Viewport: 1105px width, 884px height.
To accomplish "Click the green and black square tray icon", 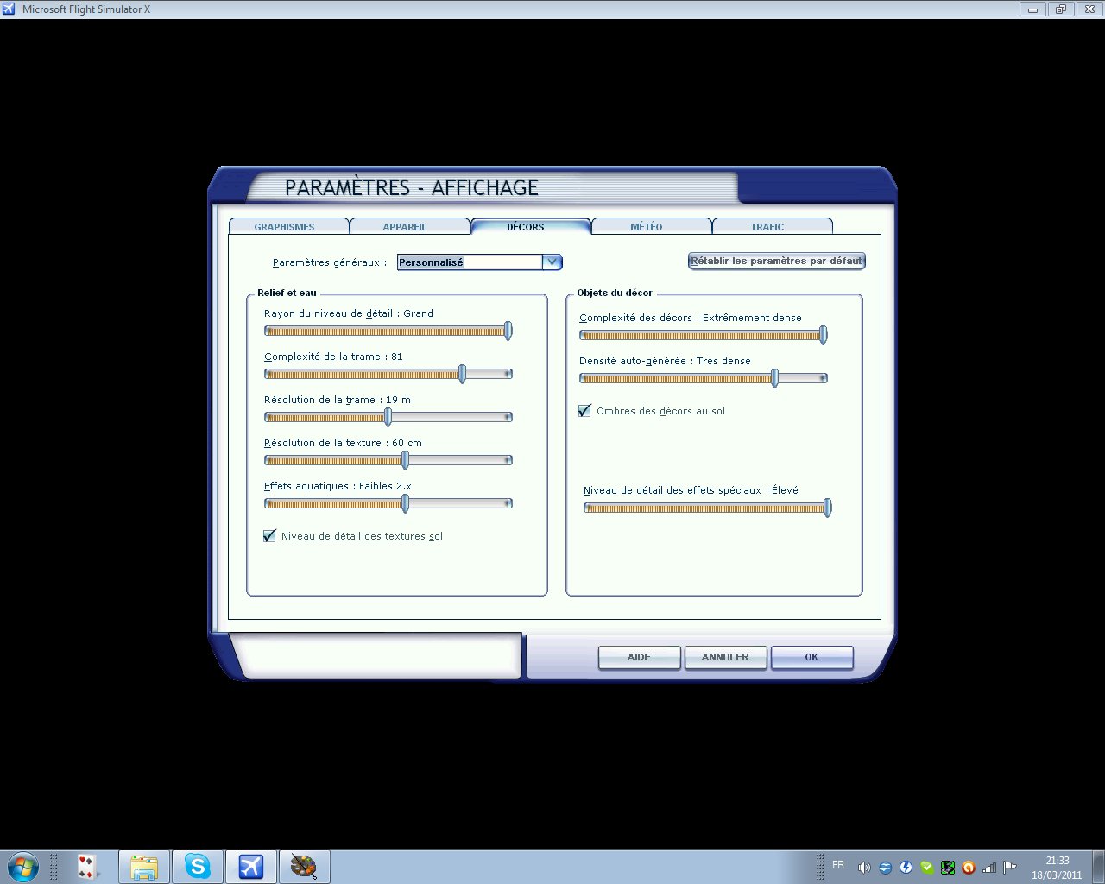I will (x=947, y=868).
